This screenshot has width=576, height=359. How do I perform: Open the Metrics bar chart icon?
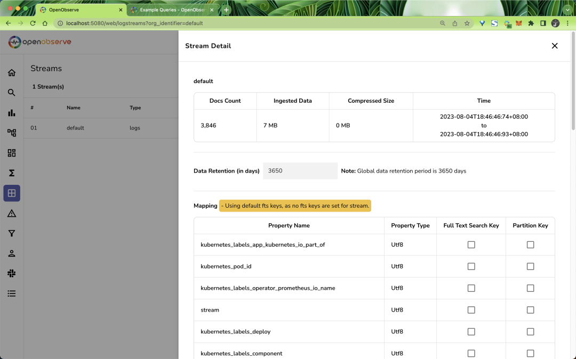(12, 112)
